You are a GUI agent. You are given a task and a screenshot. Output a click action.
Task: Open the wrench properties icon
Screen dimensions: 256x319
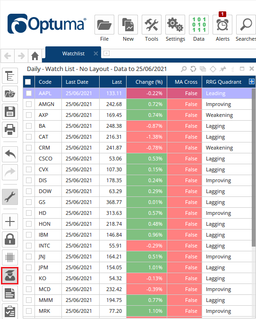coord(10,197)
